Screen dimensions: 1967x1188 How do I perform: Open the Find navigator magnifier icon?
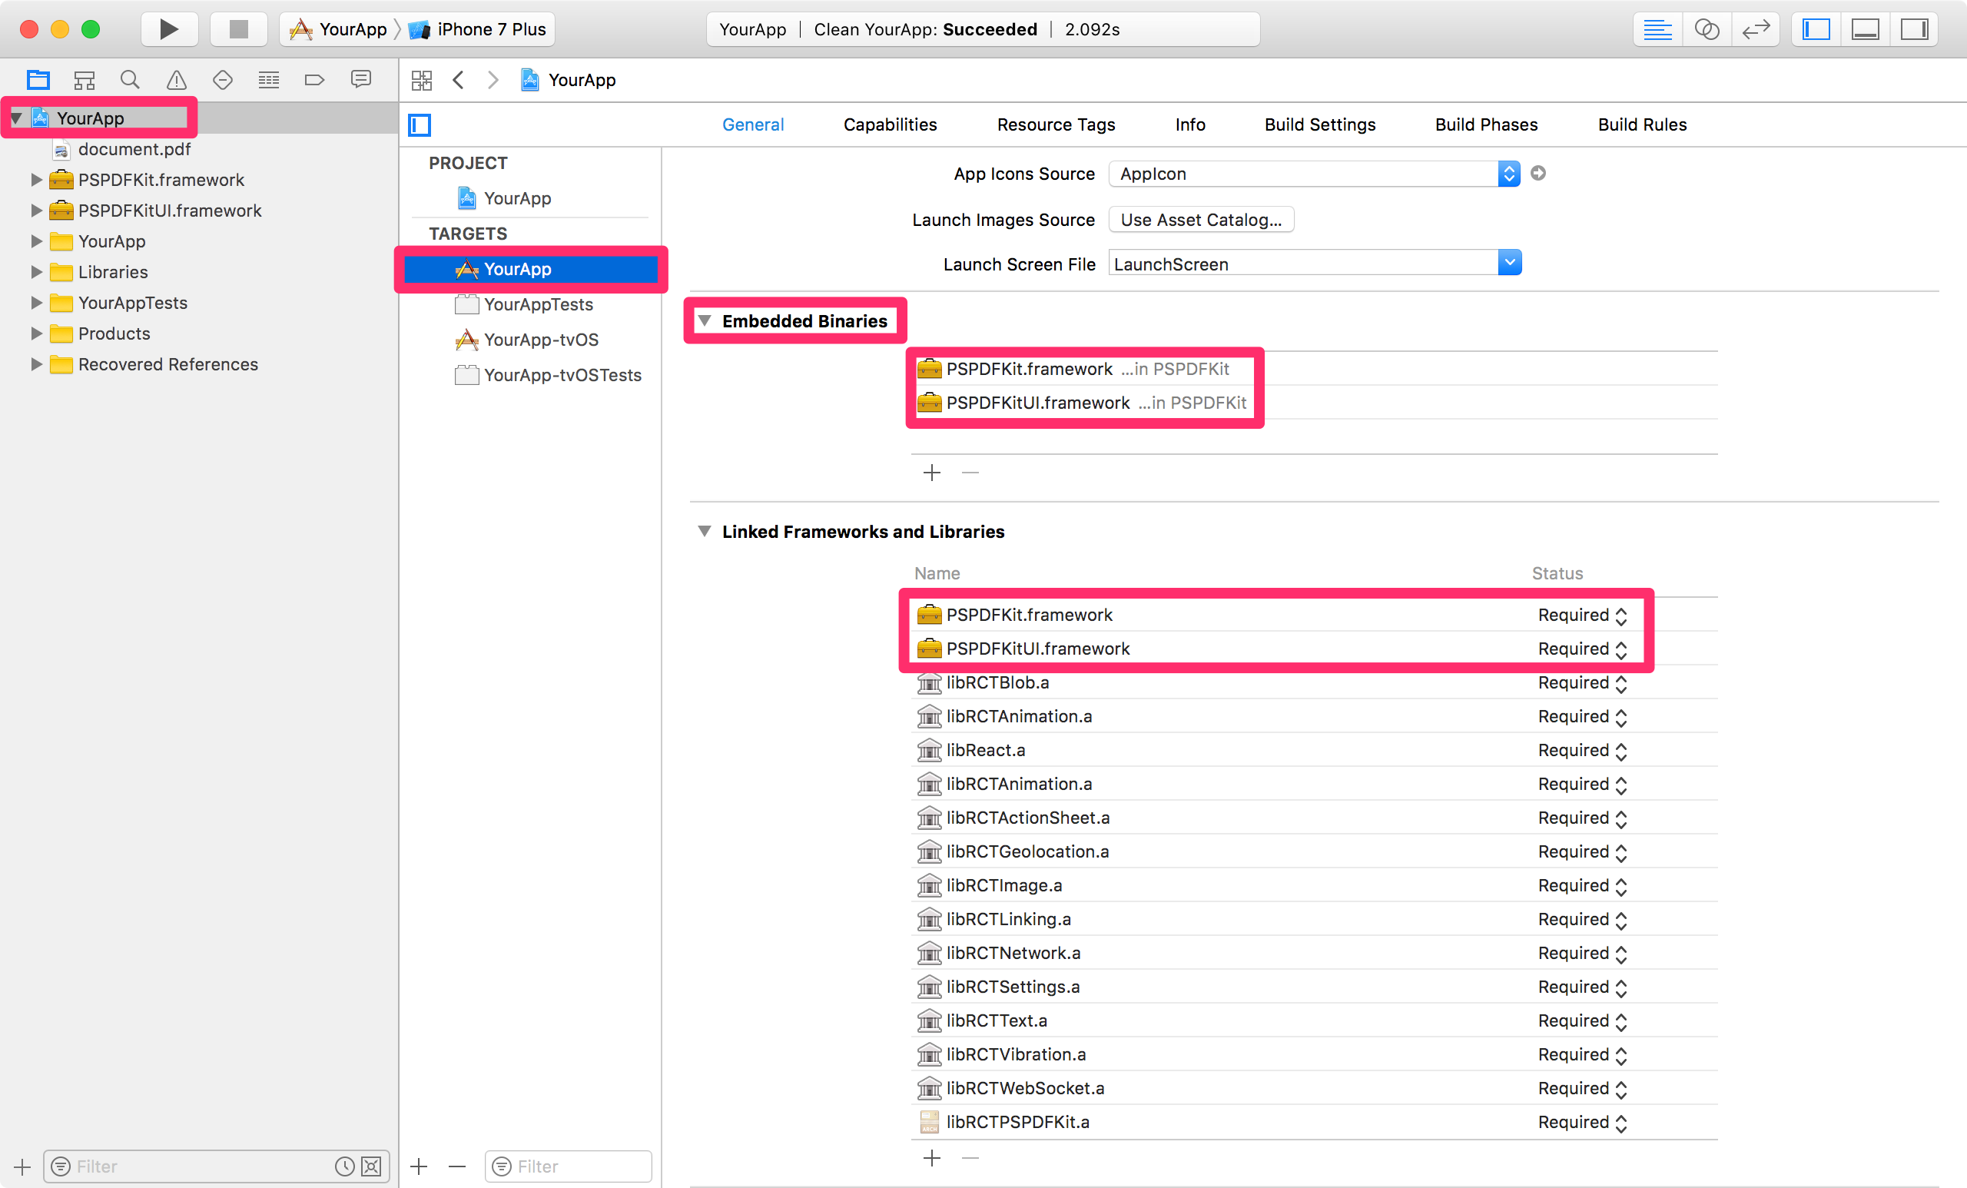point(129,80)
